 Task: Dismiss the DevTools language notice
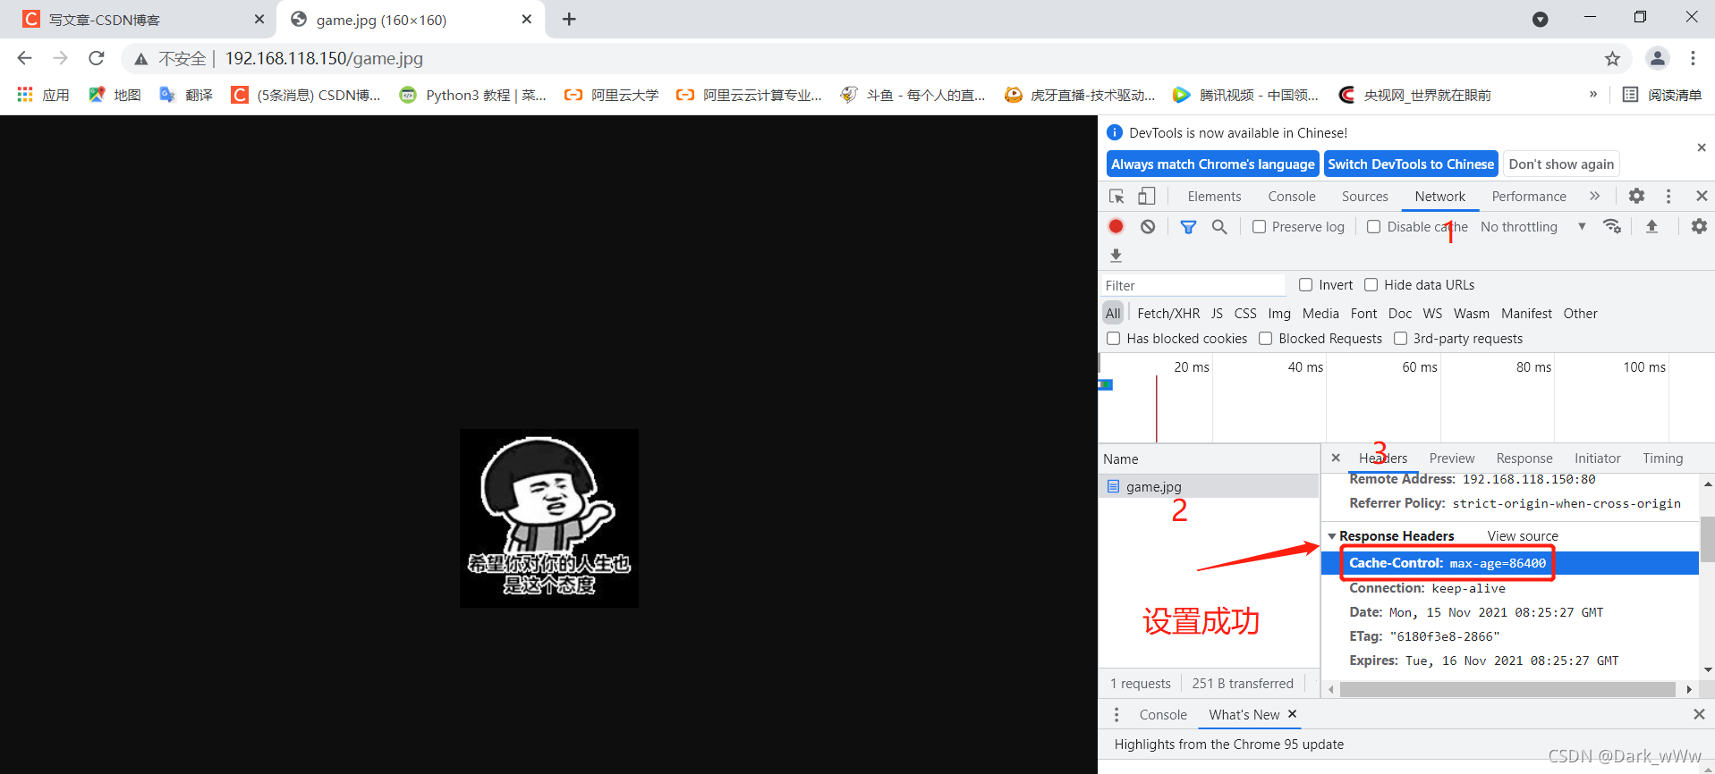[1702, 147]
